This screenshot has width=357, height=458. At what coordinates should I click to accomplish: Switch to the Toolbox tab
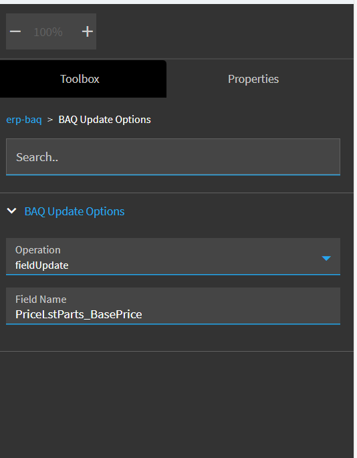click(80, 79)
